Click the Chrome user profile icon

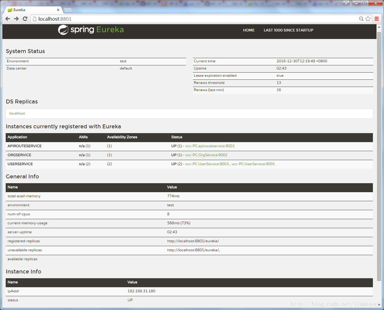[346, 3]
